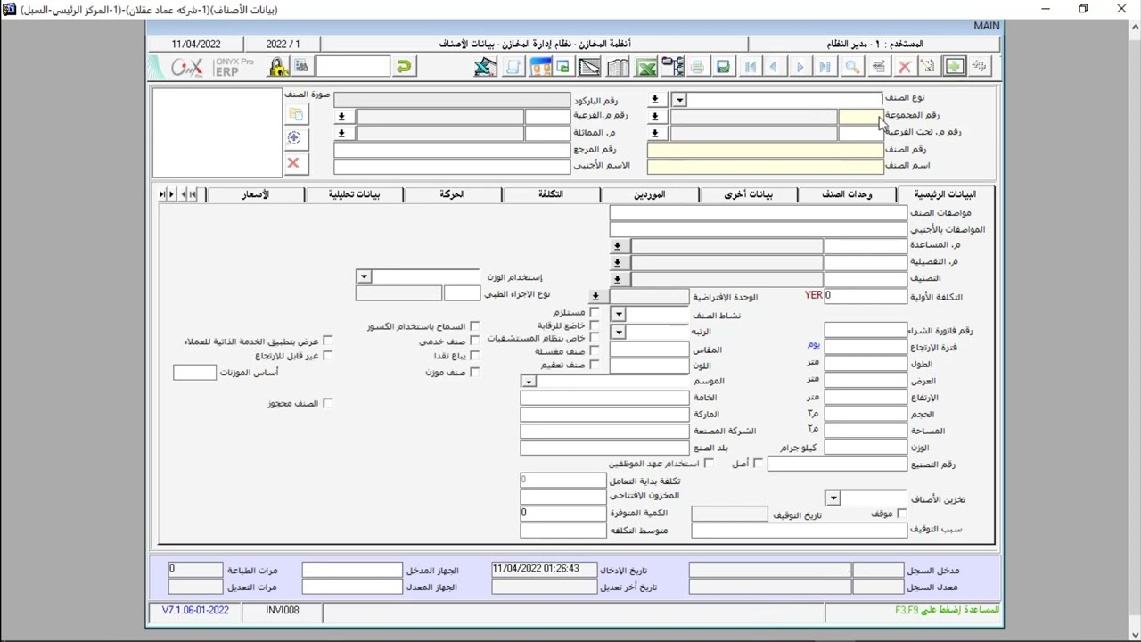Click the green plus add-record icon
Viewport: 1141px width, 642px height.
(955, 67)
